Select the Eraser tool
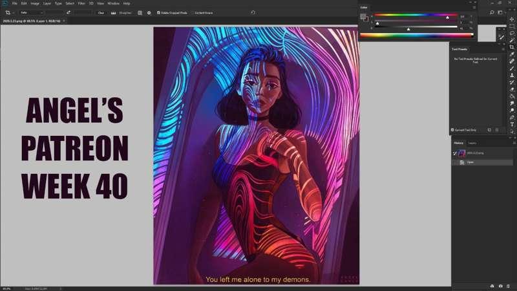 tap(512, 89)
